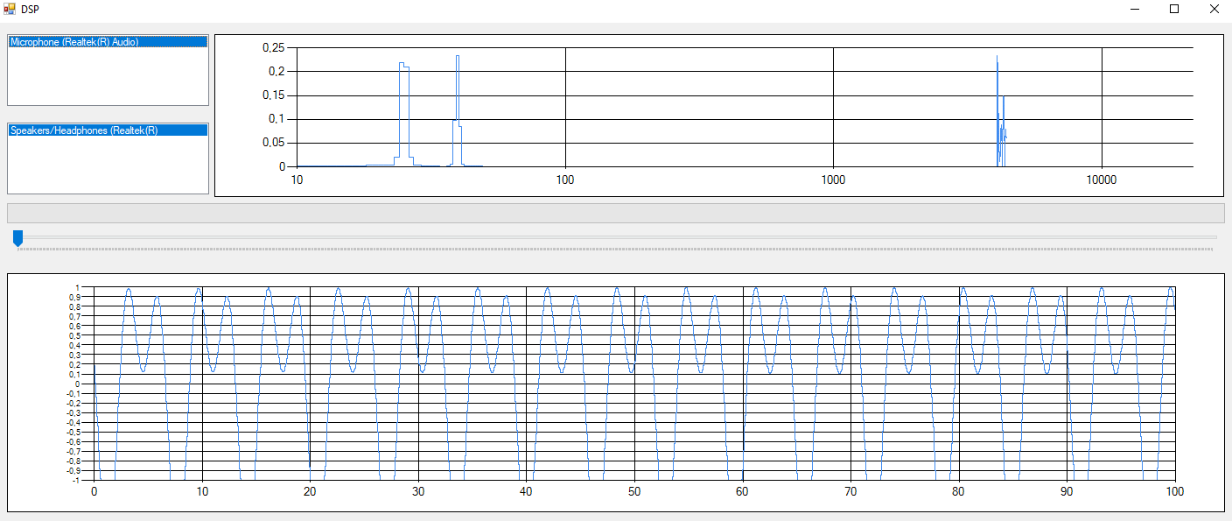The width and height of the screenshot is (1232, 521).
Task: Minimize the DSP window
Action: (x=1134, y=9)
